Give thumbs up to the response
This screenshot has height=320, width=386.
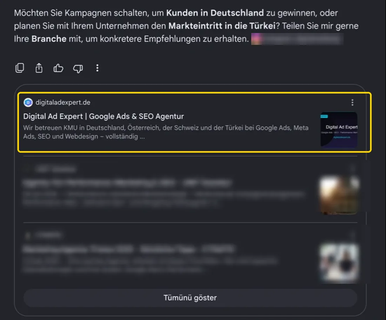coord(58,68)
